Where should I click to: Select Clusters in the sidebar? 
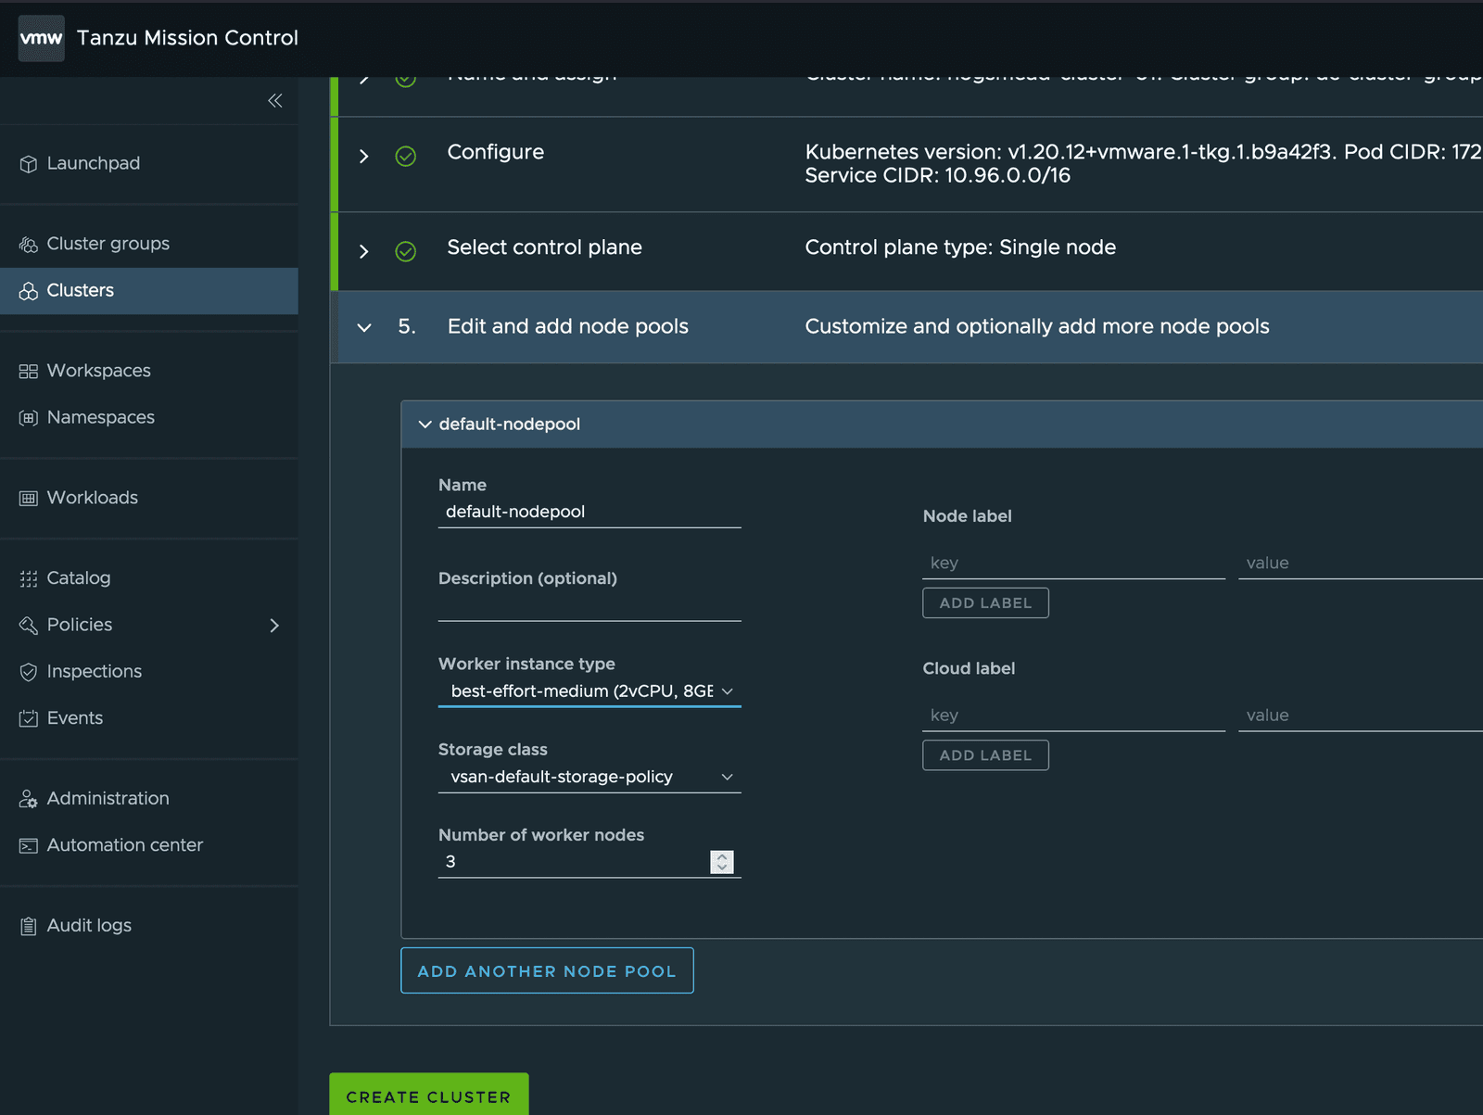[x=81, y=290]
